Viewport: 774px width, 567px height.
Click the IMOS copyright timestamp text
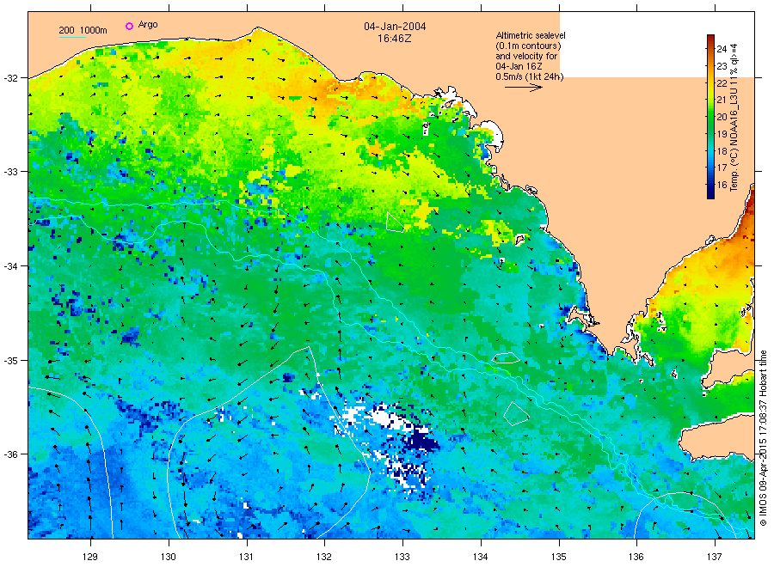(763, 438)
